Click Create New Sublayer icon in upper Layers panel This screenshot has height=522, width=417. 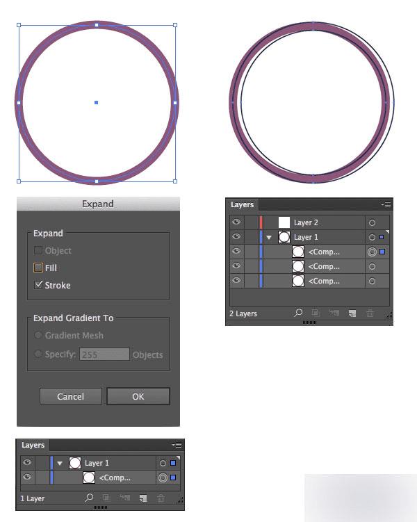[x=334, y=313]
